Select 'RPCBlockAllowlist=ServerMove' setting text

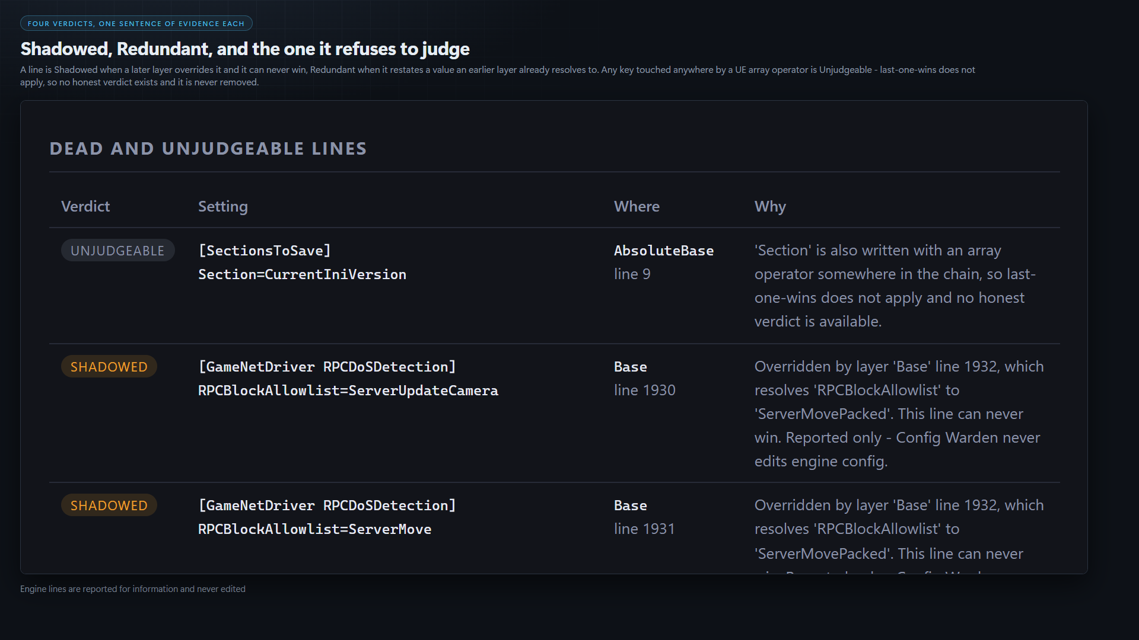pyautogui.click(x=314, y=529)
